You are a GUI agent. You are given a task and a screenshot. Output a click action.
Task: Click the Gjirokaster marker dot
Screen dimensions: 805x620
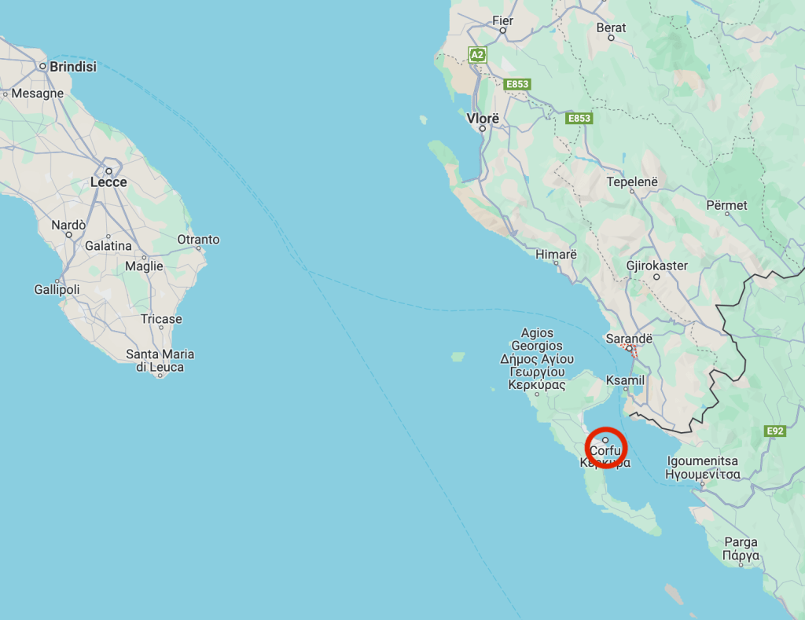tap(656, 277)
